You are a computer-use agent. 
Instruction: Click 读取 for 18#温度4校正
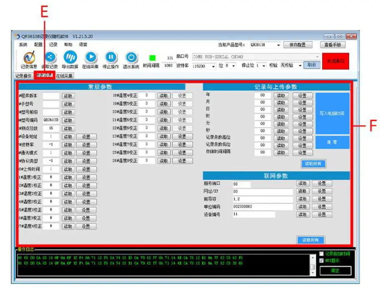coord(164,96)
